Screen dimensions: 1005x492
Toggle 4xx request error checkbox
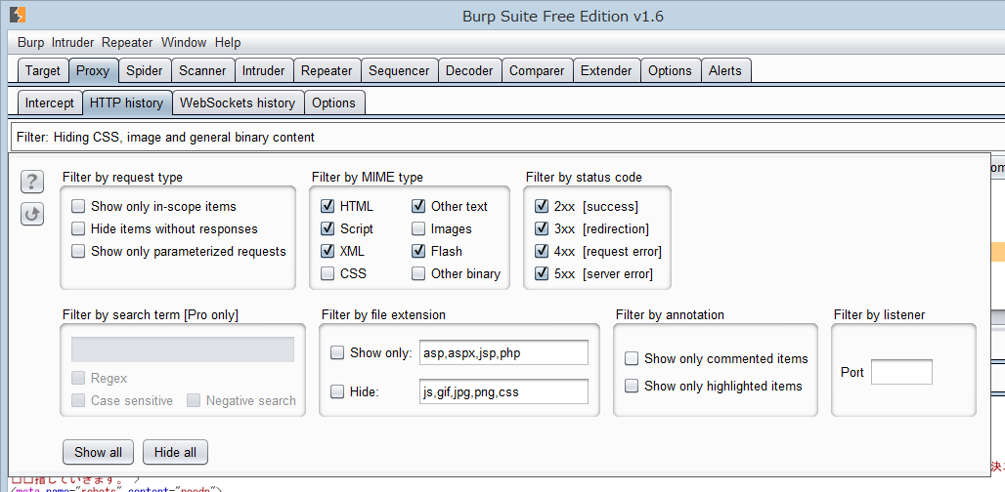point(542,252)
